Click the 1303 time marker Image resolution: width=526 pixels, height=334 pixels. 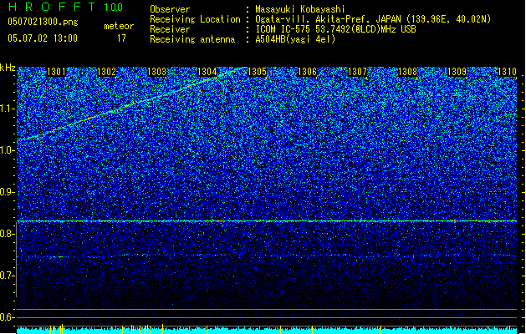156,72
